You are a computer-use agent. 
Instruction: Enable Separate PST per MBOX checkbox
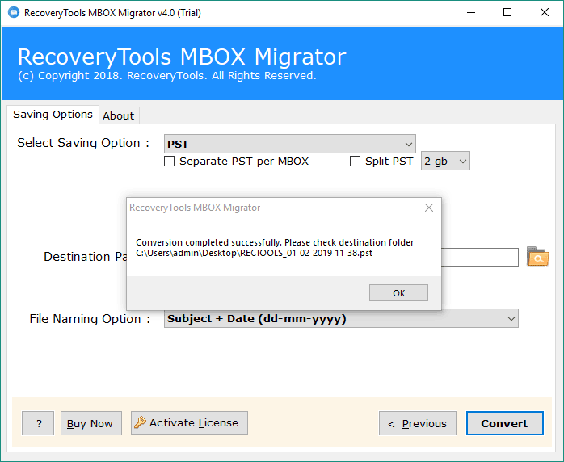click(x=170, y=161)
